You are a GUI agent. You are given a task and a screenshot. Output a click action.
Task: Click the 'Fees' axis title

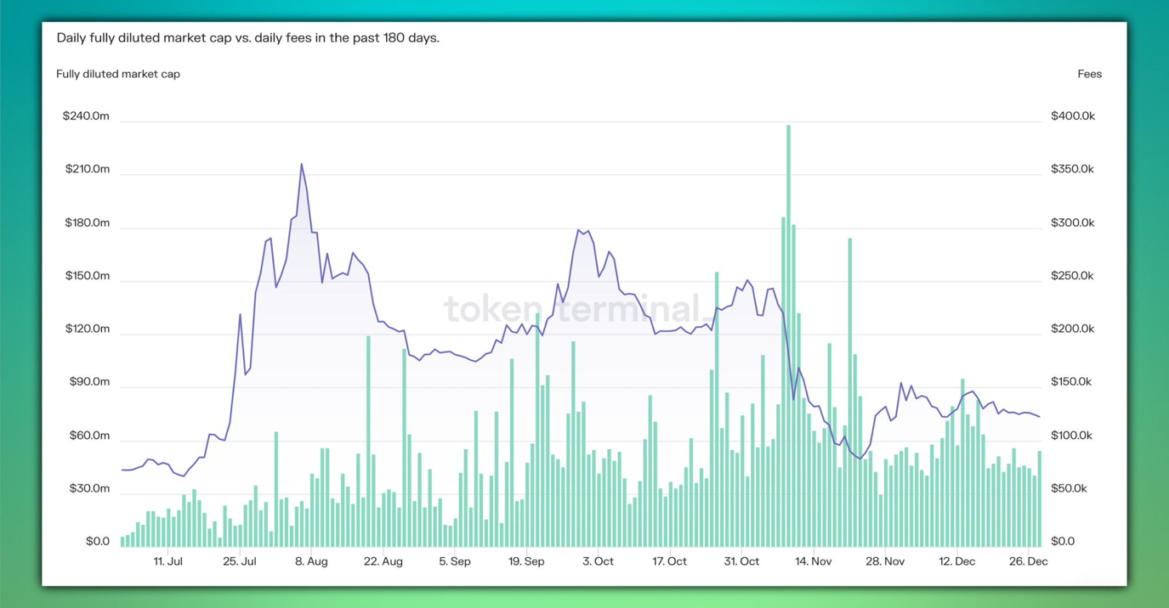[x=1089, y=74]
